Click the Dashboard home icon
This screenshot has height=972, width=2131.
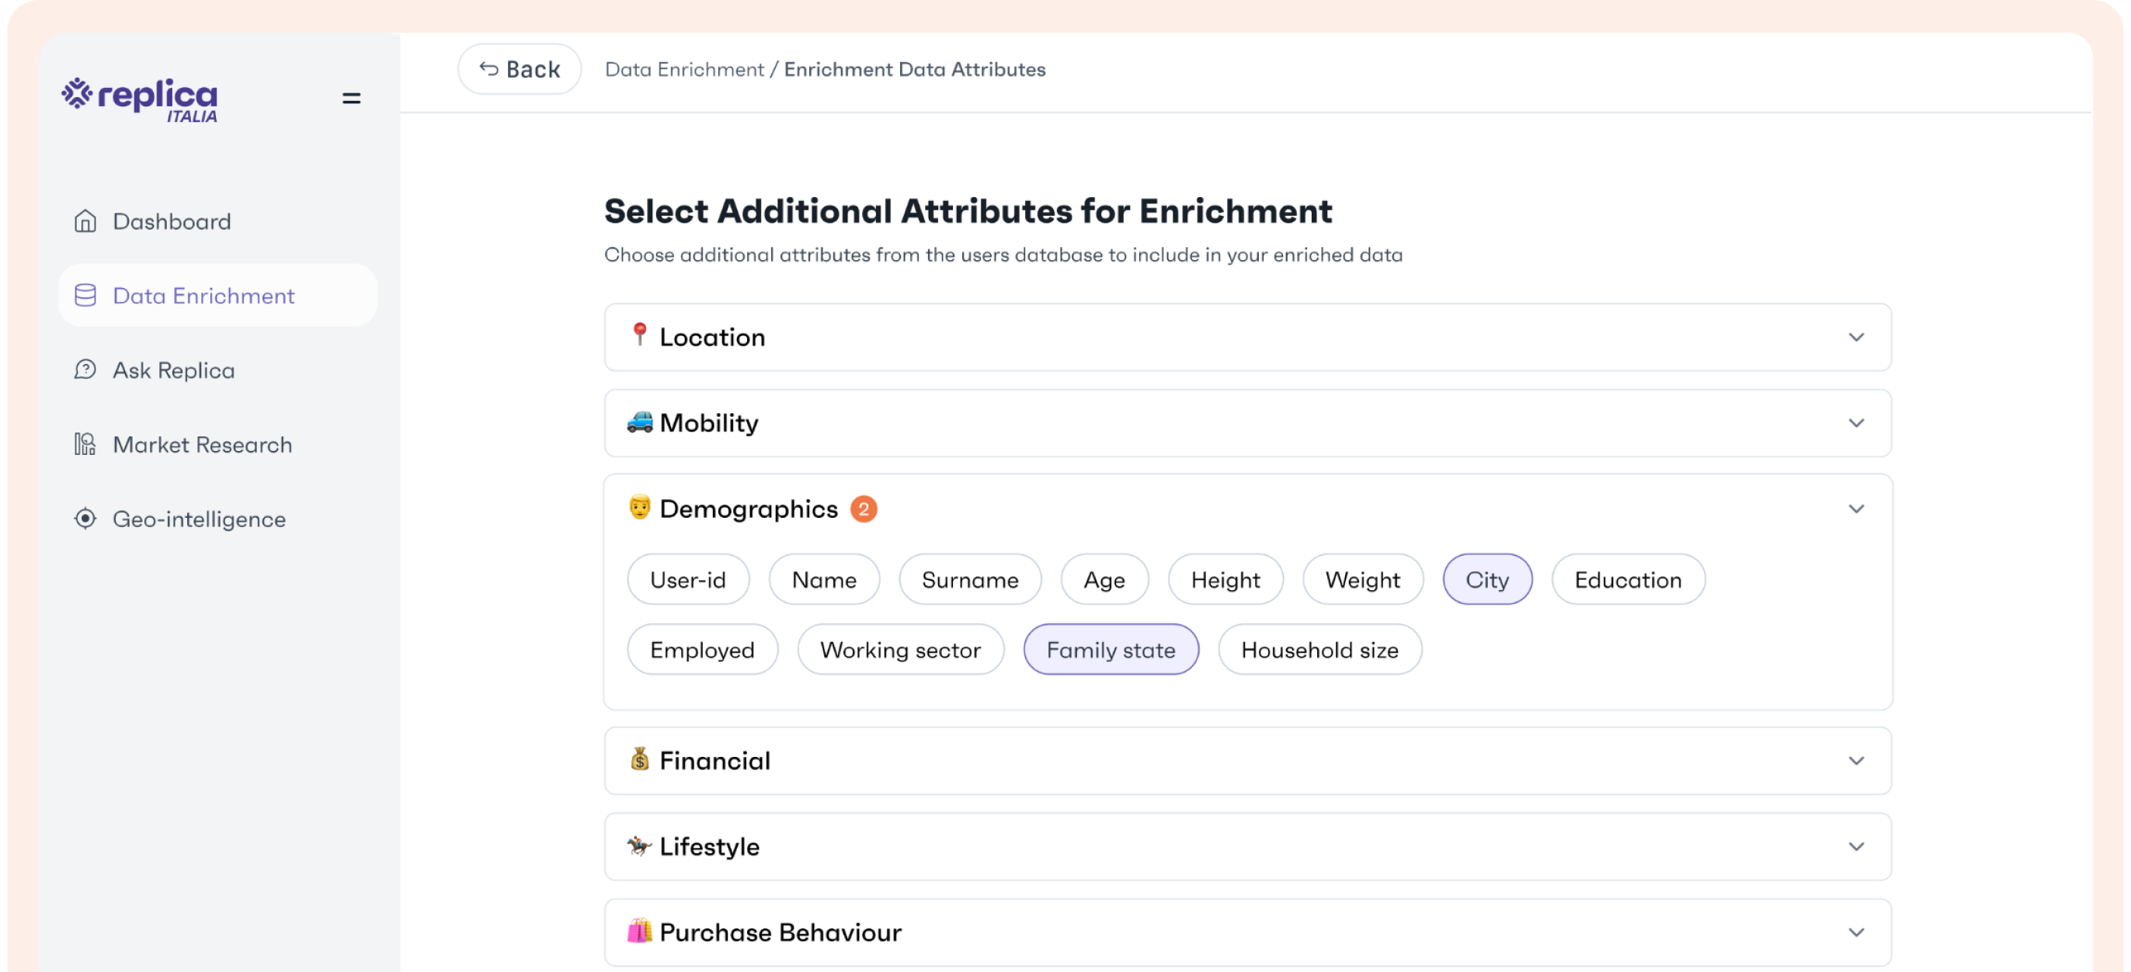pyautogui.click(x=85, y=222)
